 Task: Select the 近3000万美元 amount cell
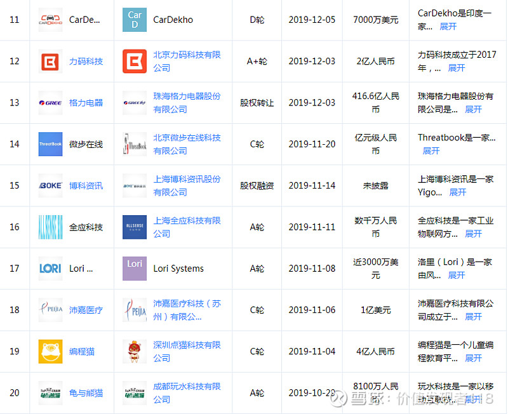[x=376, y=269]
